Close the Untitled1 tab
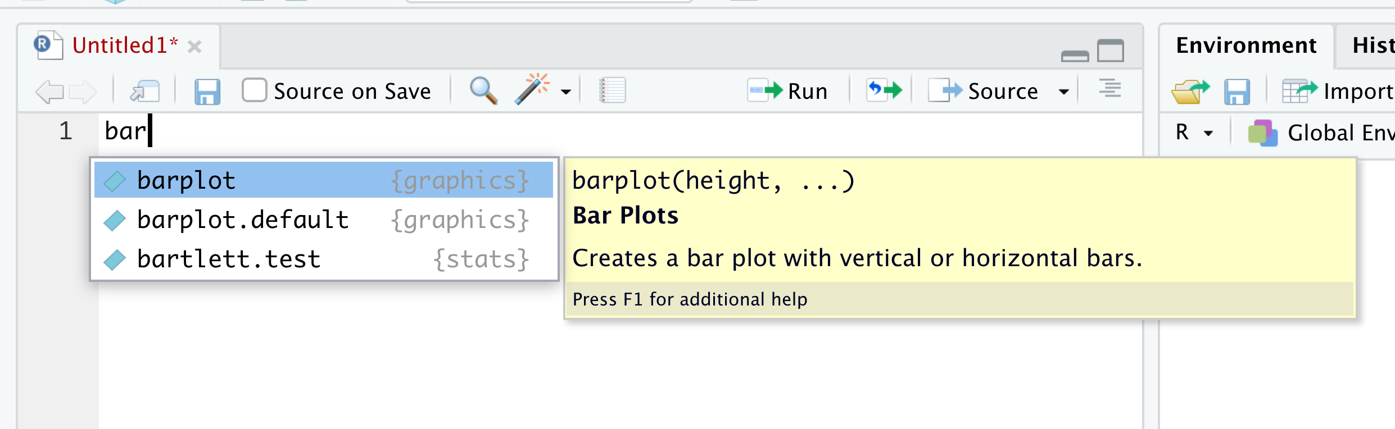 click(x=194, y=47)
